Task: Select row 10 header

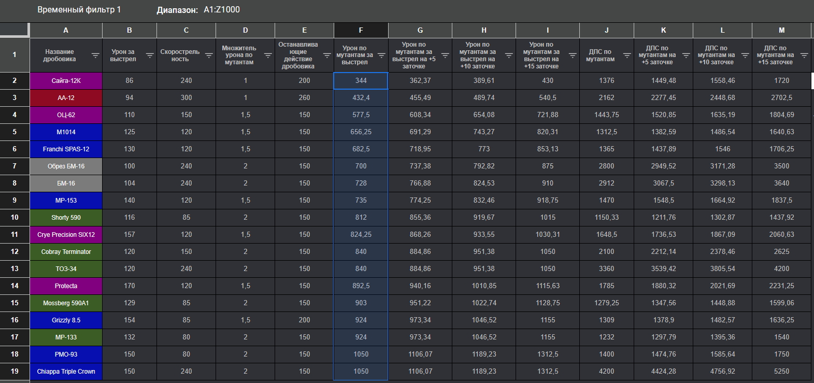Action: (x=15, y=217)
